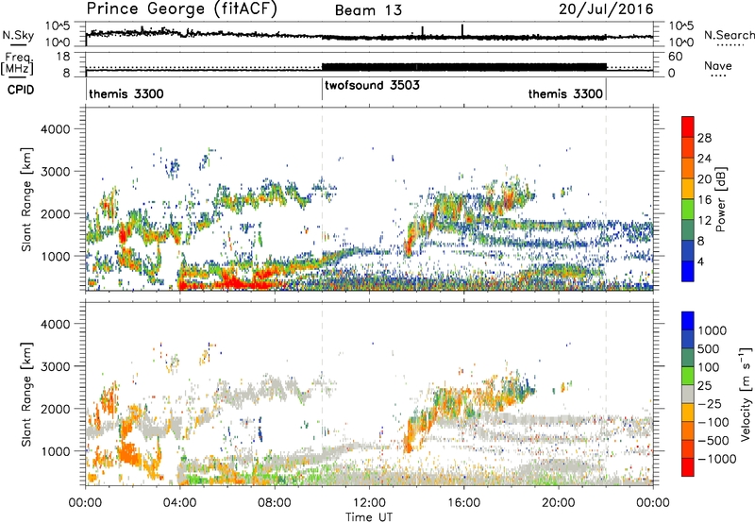Pick the red top segment of power colorbar
755x523 pixels.
[688, 127]
